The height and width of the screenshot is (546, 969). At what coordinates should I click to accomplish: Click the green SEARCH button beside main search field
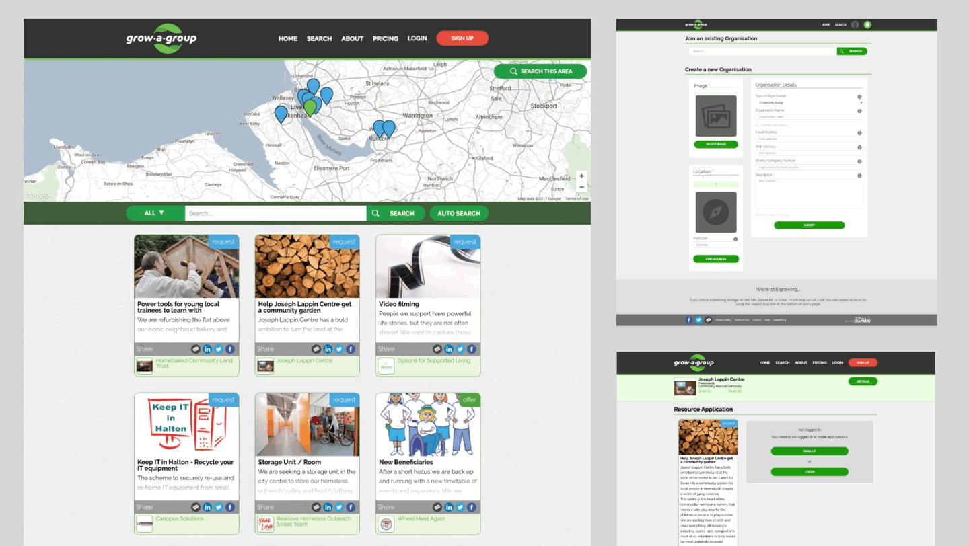tap(396, 213)
